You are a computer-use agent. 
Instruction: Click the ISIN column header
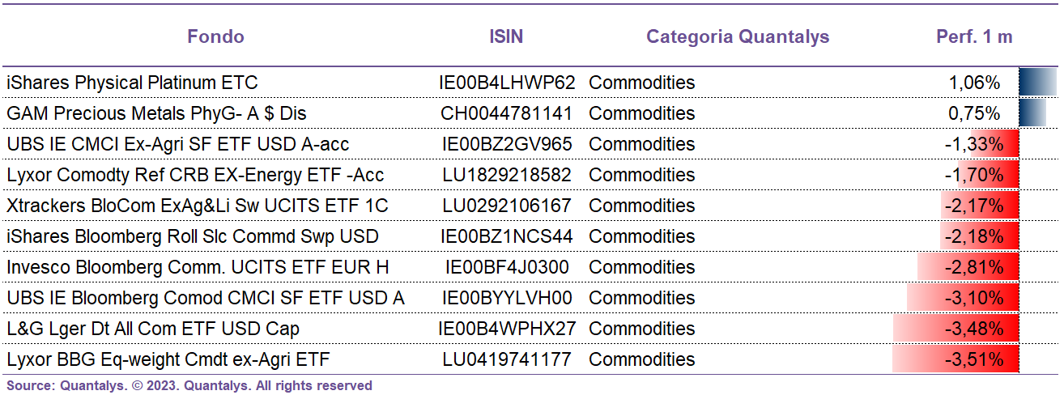(x=506, y=36)
